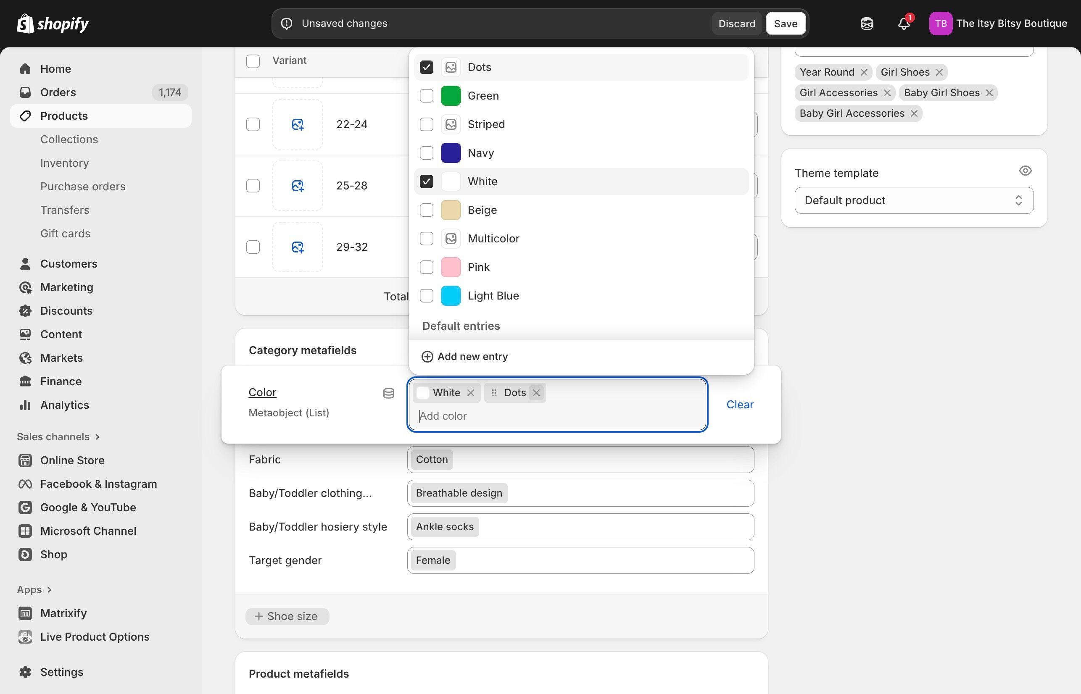Expand the Sales channels section
Viewport: 1081px width, 694px height.
click(x=58, y=436)
